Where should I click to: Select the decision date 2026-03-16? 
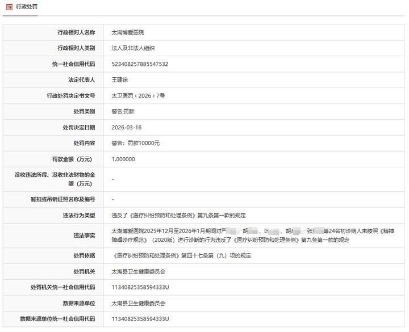click(x=127, y=128)
